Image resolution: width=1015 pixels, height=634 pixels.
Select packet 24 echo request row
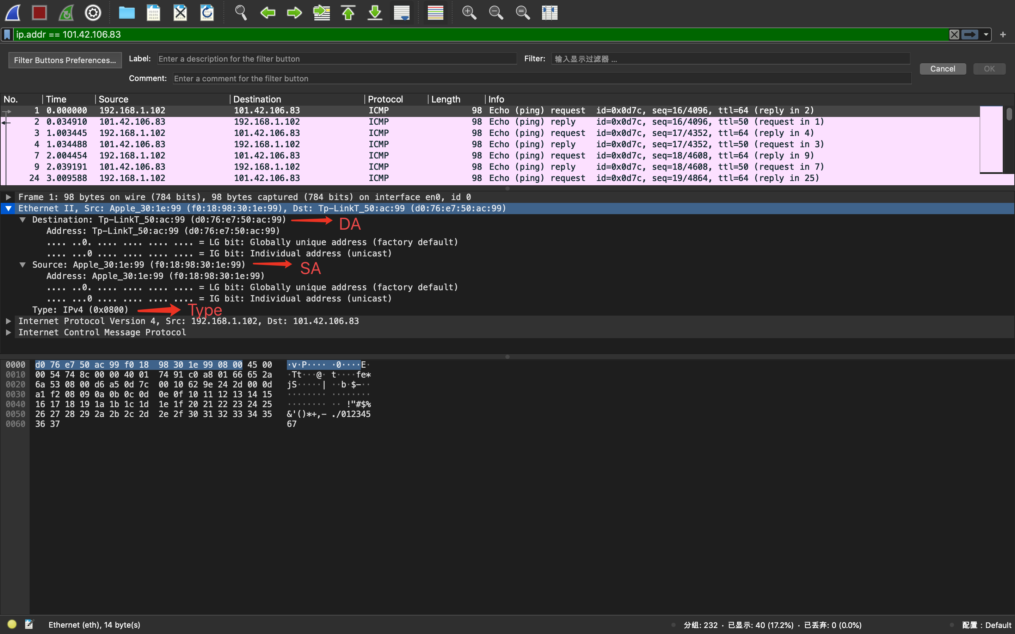pos(490,178)
